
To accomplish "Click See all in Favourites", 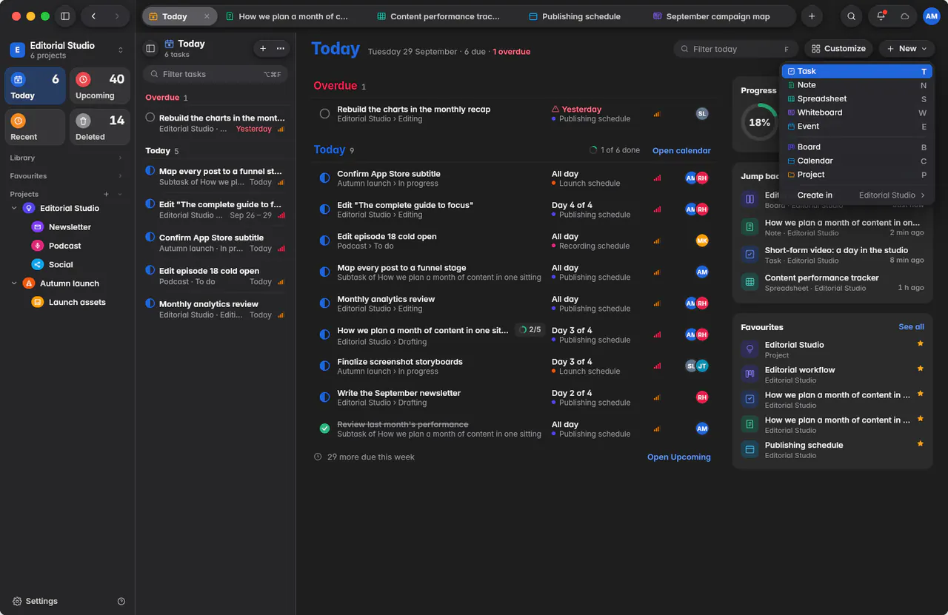I will [x=912, y=327].
